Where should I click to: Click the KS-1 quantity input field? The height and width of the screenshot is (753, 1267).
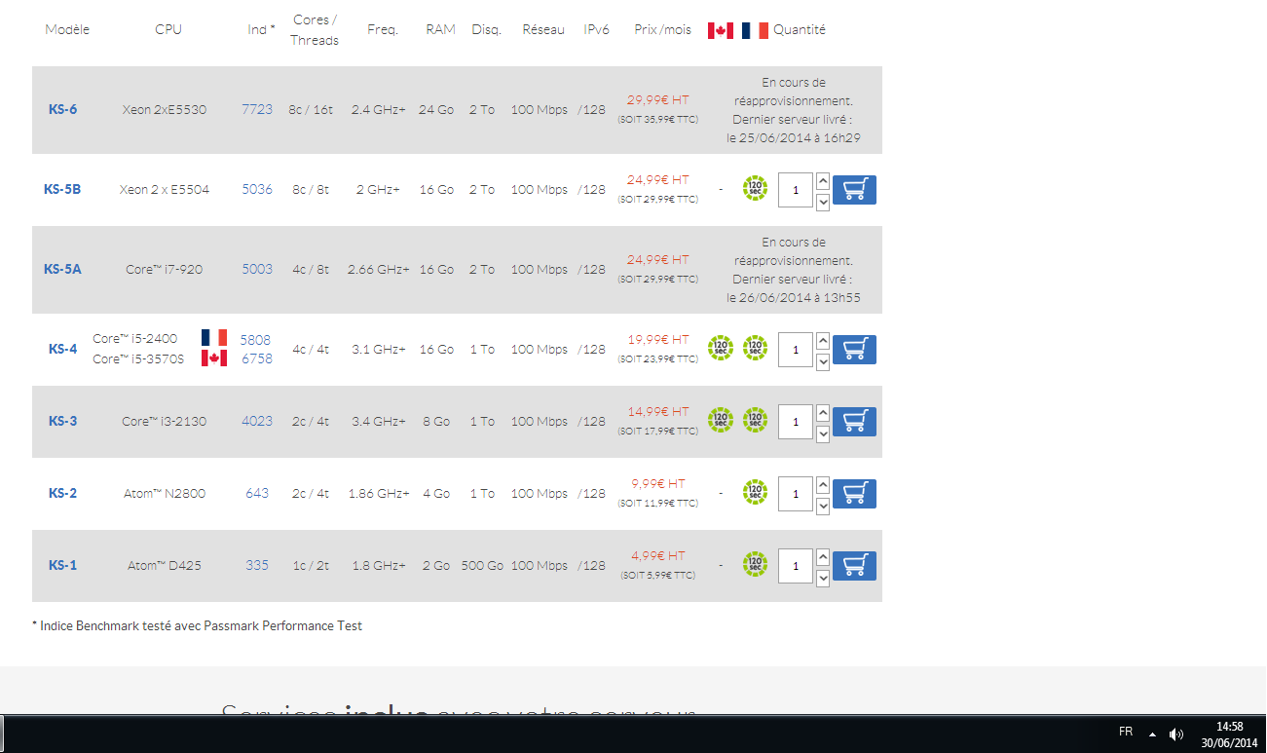point(796,566)
